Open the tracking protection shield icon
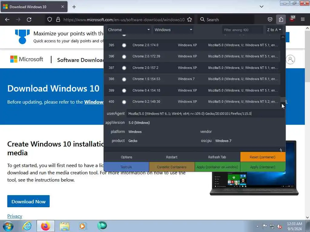This screenshot has width=310, height=232. [x=50, y=20]
